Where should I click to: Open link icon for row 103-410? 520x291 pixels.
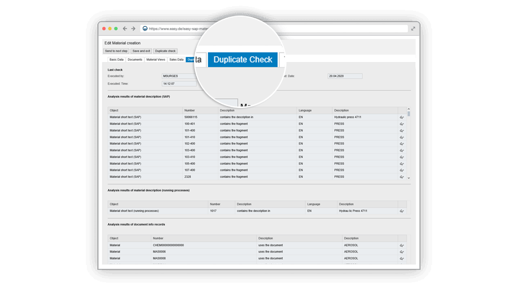401,157
